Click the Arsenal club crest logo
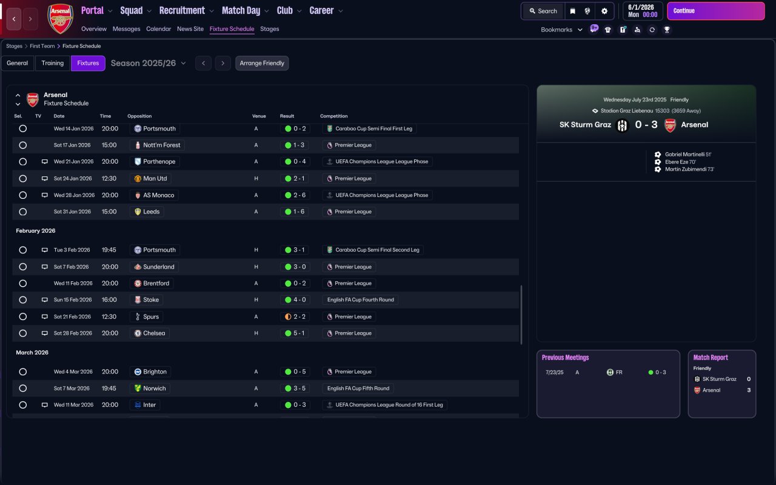The width and height of the screenshot is (776, 485). click(60, 18)
